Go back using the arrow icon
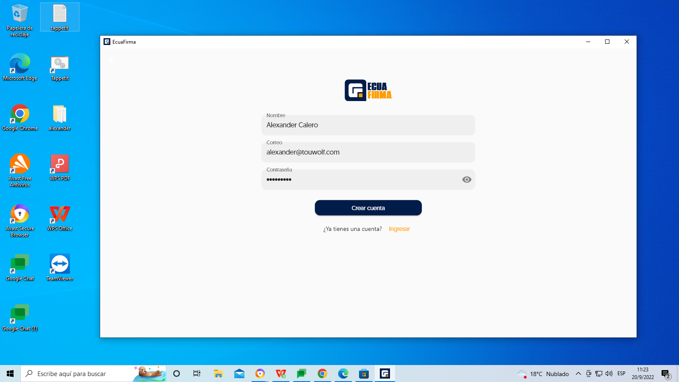679x382 pixels. [112, 60]
